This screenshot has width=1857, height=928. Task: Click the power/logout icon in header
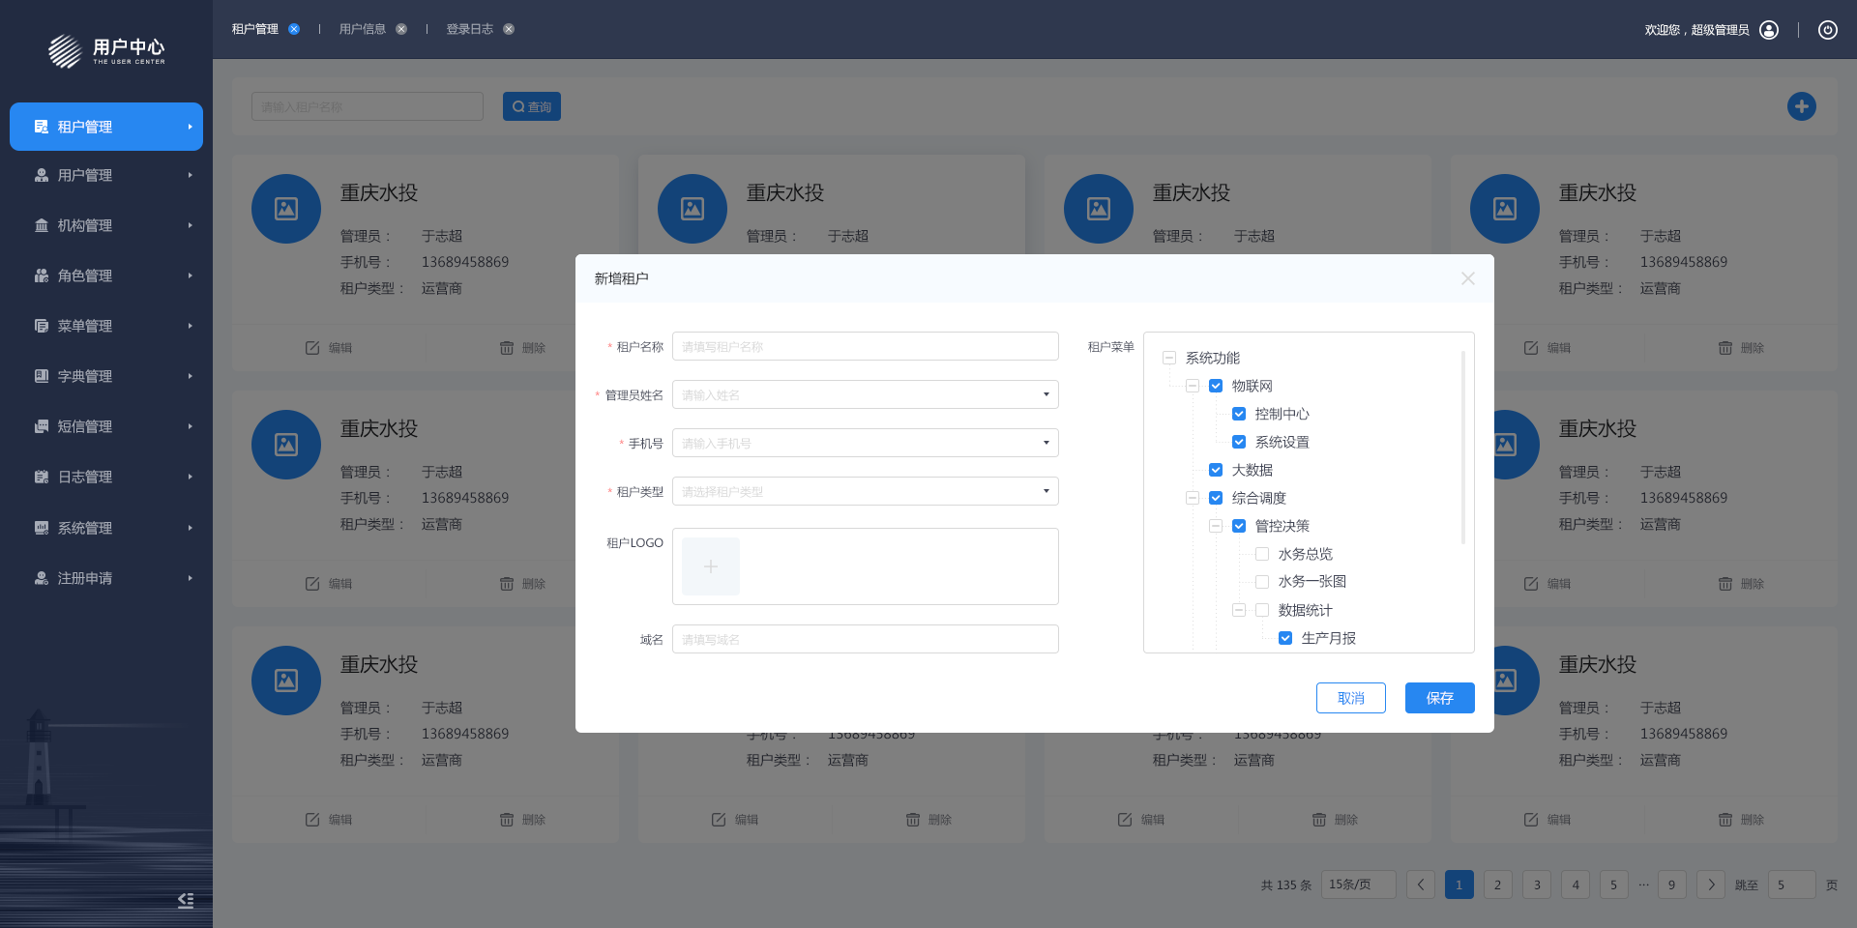(1827, 30)
